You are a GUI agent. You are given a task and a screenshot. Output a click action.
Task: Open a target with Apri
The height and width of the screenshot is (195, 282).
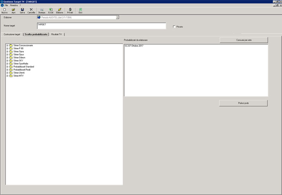tap(13, 11)
